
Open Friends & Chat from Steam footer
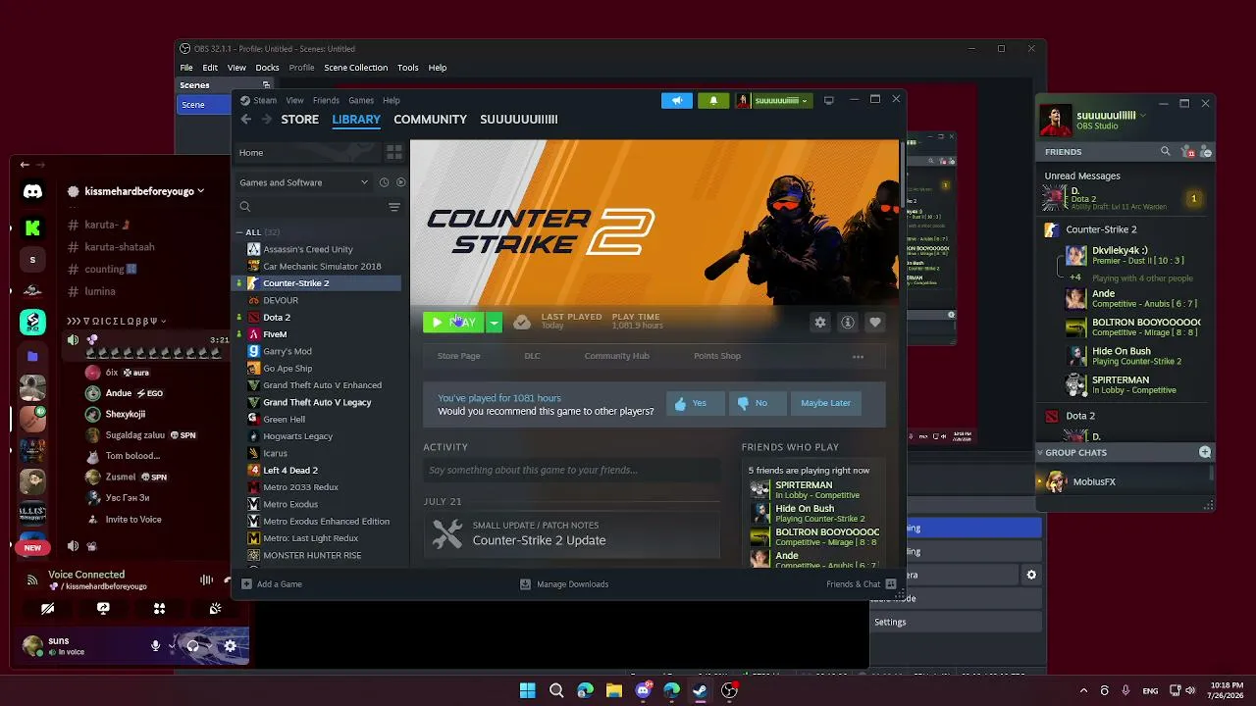(861, 584)
